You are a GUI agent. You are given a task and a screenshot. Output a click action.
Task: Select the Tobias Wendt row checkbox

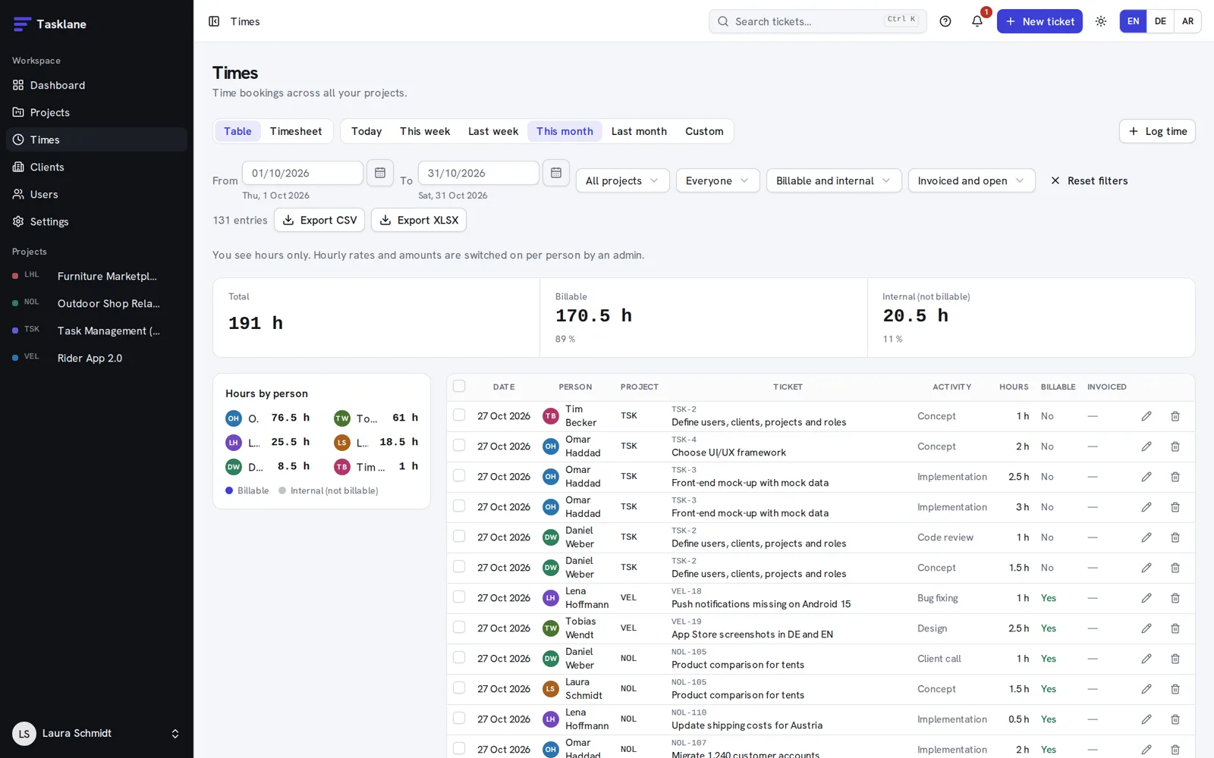pos(459,627)
